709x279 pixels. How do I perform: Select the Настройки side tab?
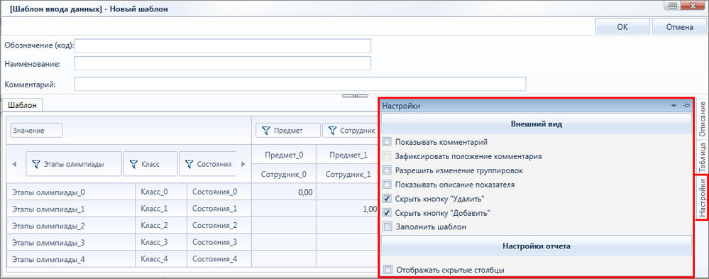coord(702,197)
